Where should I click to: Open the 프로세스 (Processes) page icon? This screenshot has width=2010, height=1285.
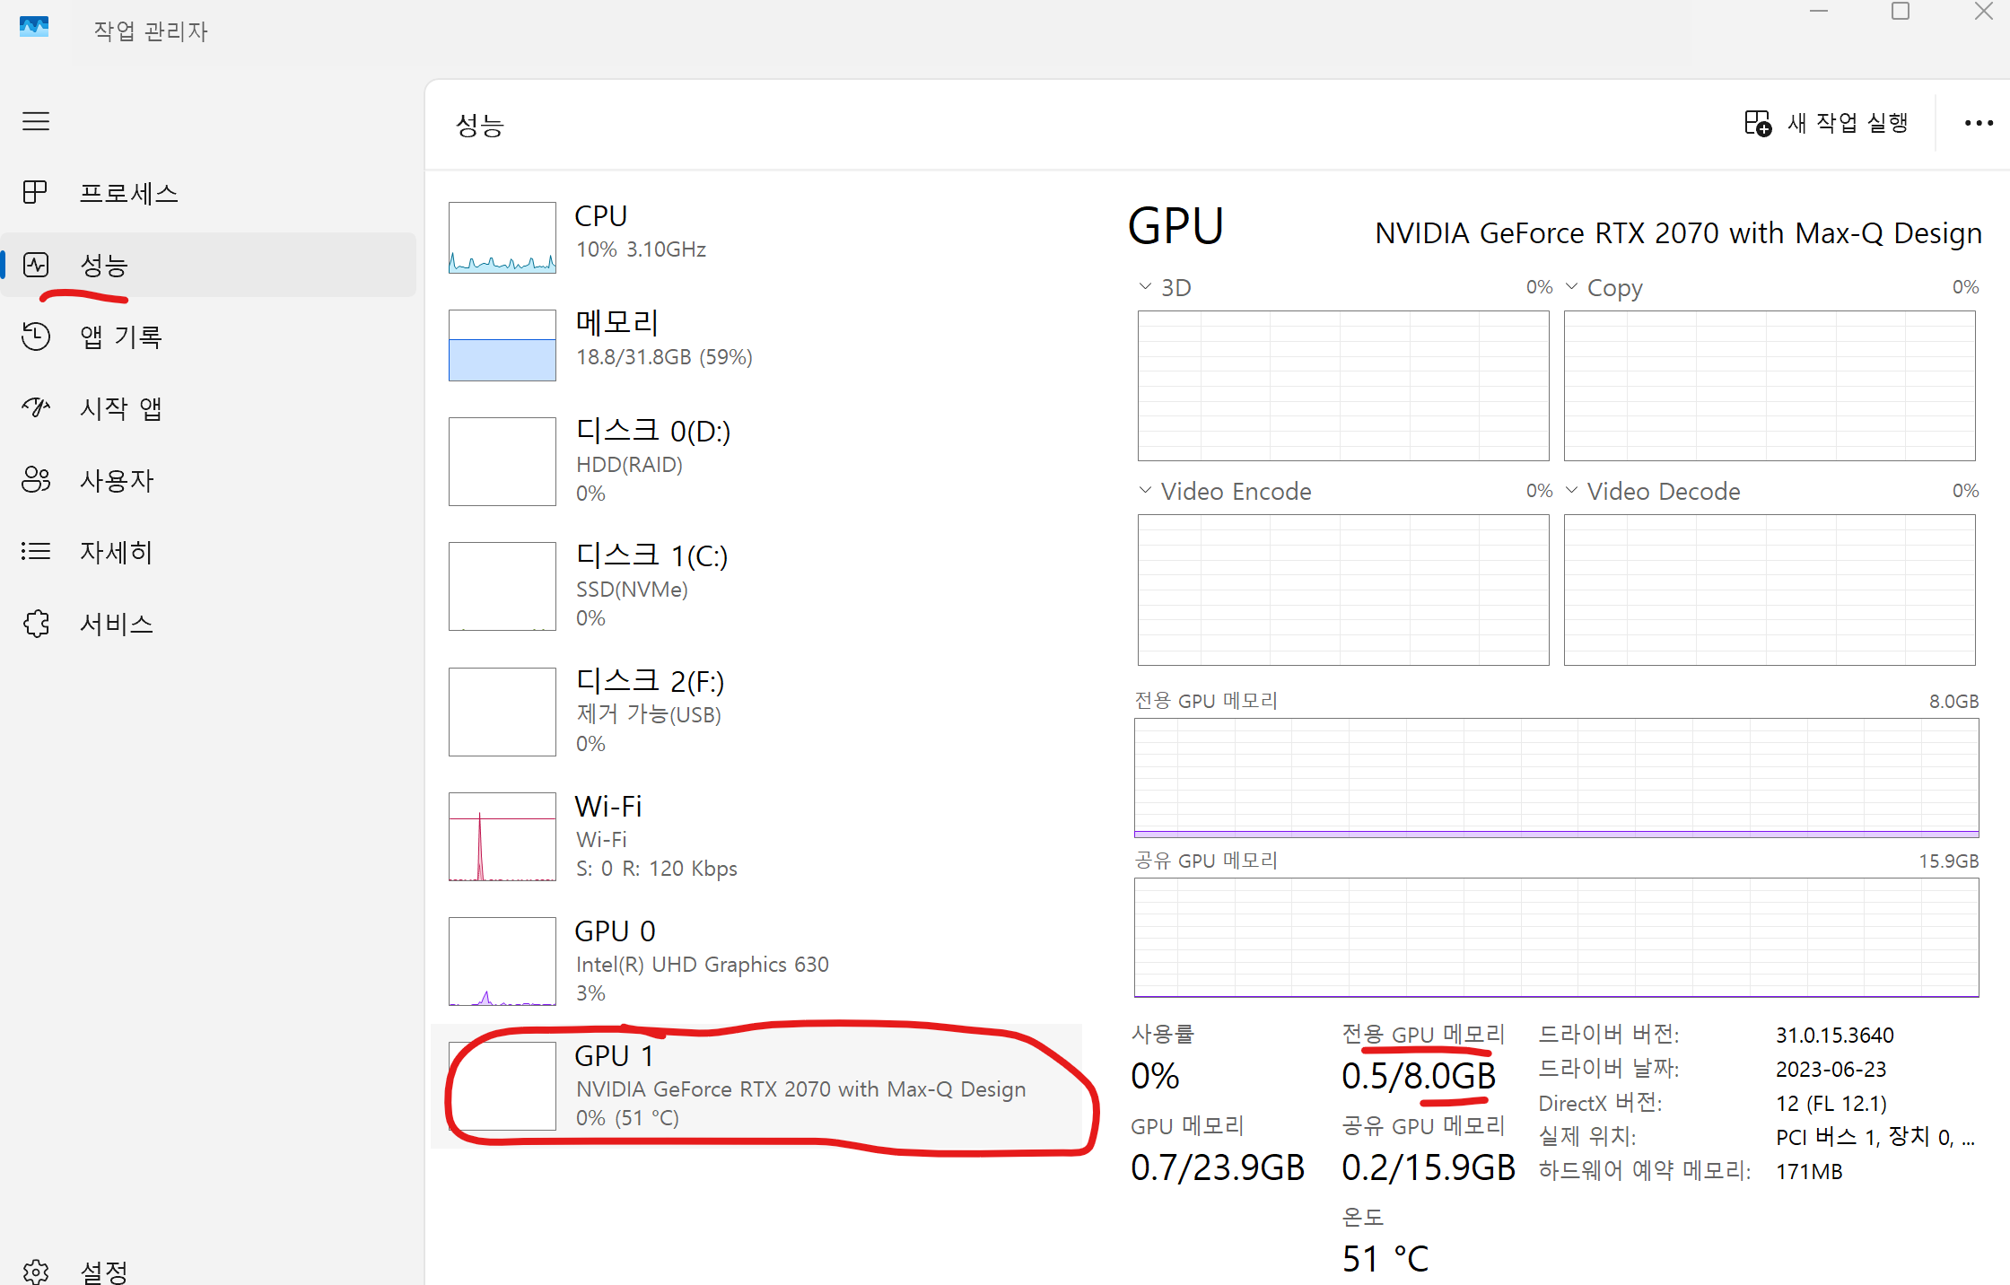point(36,192)
